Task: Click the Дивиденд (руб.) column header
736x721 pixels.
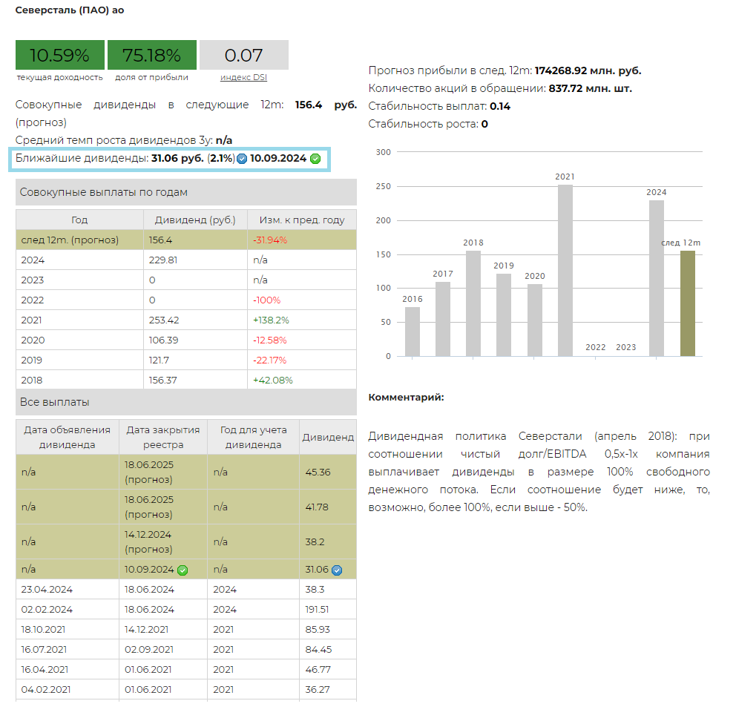Action: [194, 220]
